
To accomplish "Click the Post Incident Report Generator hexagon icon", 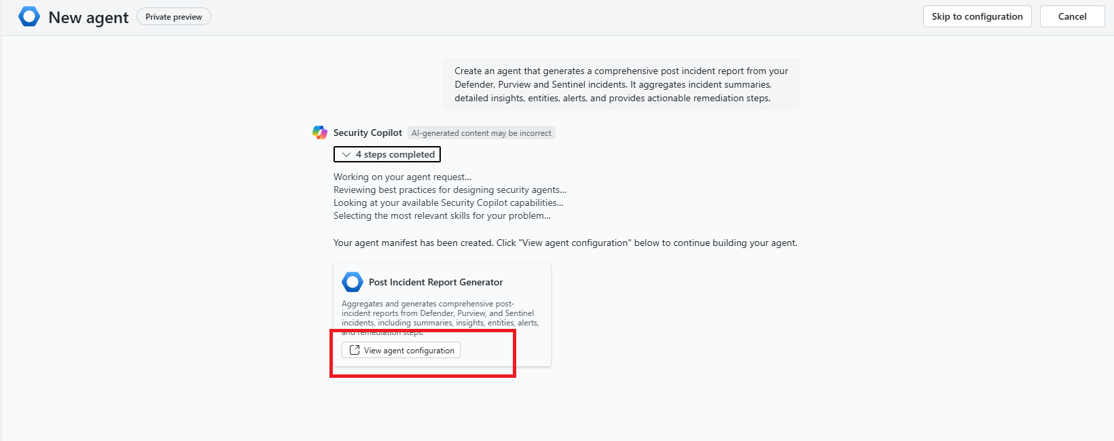I will pyautogui.click(x=353, y=282).
